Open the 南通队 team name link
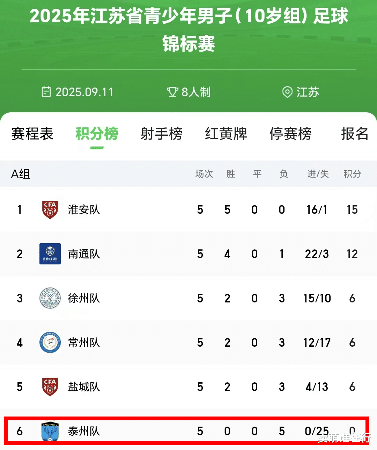 click(x=84, y=254)
